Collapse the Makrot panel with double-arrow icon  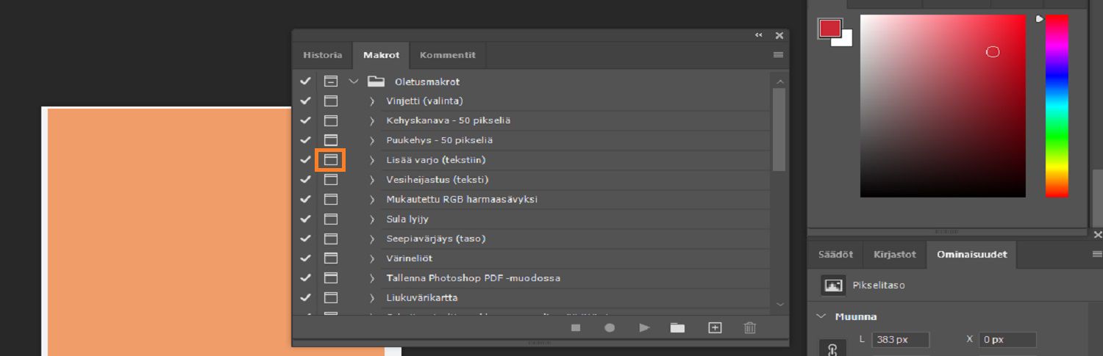(759, 35)
